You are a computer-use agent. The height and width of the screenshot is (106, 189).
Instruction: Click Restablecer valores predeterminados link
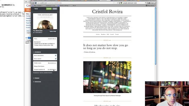[43, 73]
